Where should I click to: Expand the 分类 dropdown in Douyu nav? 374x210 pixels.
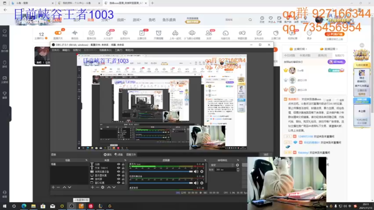pyautogui.click(x=105, y=20)
